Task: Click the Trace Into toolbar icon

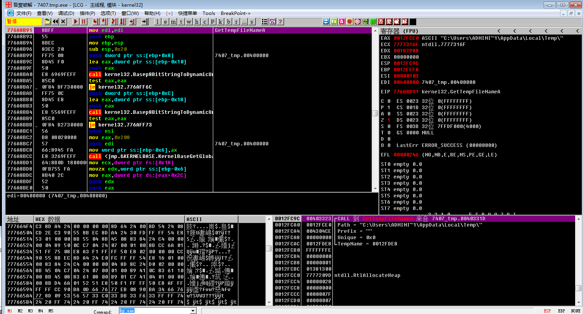Action: (x=114, y=22)
